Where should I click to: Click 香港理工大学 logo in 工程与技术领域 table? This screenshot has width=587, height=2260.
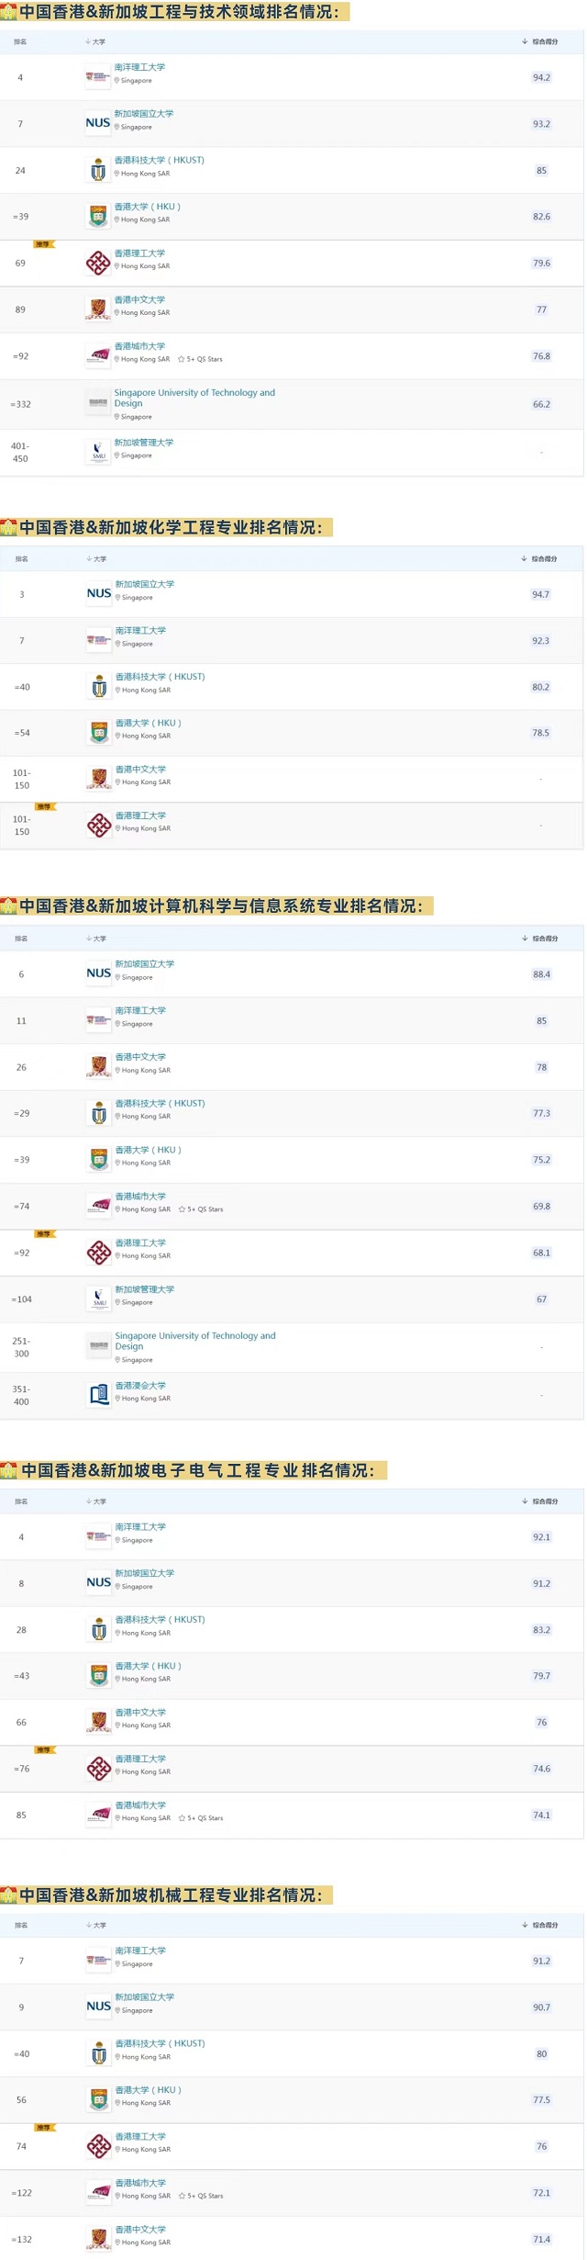98,264
